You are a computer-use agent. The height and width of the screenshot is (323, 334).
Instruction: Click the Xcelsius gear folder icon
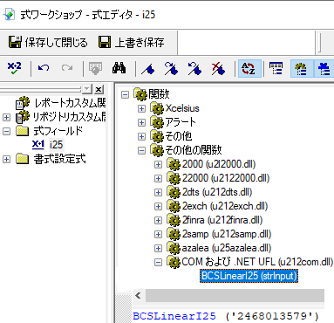[157, 108]
